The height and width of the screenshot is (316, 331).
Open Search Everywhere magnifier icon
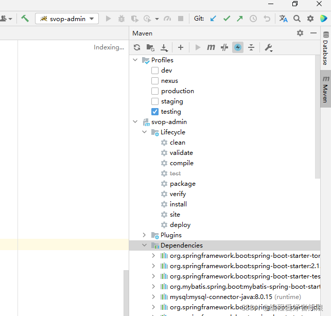click(297, 19)
